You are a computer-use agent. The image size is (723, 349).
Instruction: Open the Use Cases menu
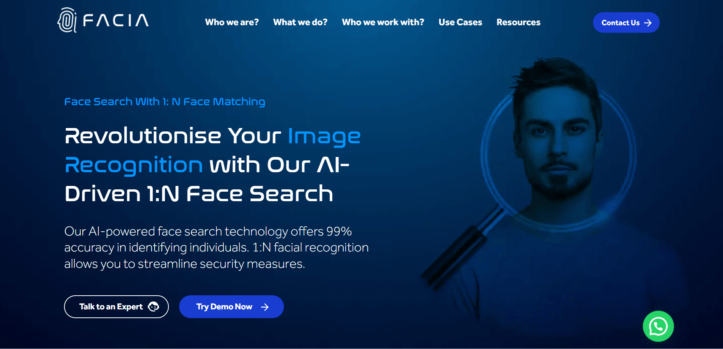(x=460, y=22)
